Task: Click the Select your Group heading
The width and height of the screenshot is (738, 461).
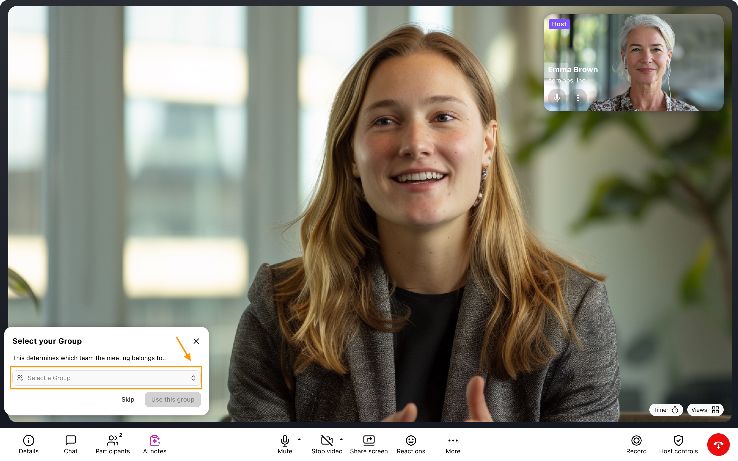Action: pos(47,341)
